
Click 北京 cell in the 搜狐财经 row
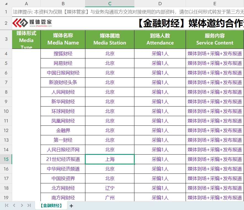[110, 54]
